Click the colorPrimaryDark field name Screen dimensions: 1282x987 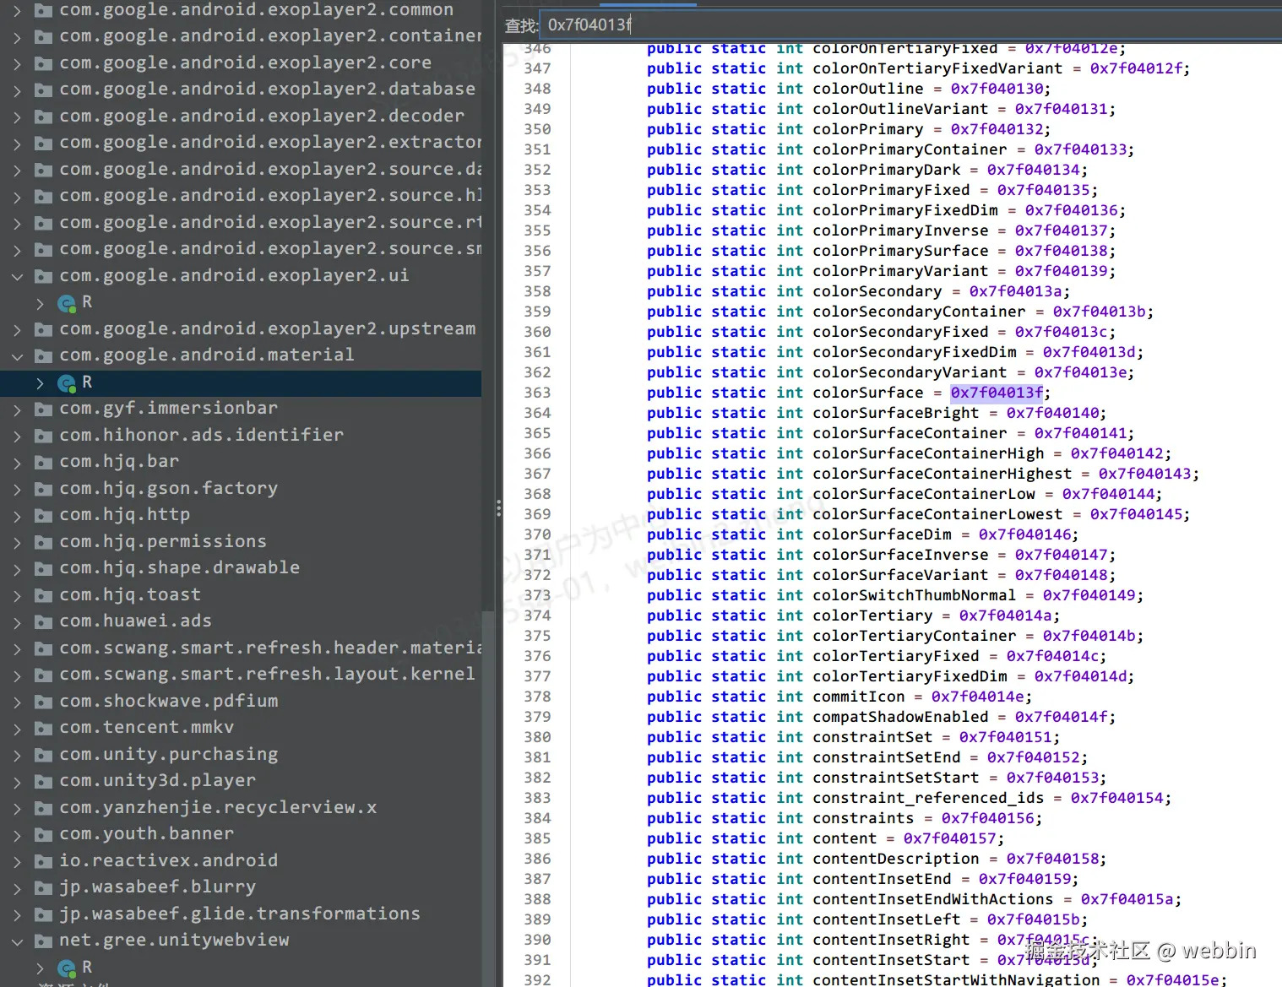click(887, 170)
